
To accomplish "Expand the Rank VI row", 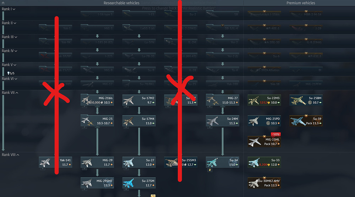I will (10, 78).
